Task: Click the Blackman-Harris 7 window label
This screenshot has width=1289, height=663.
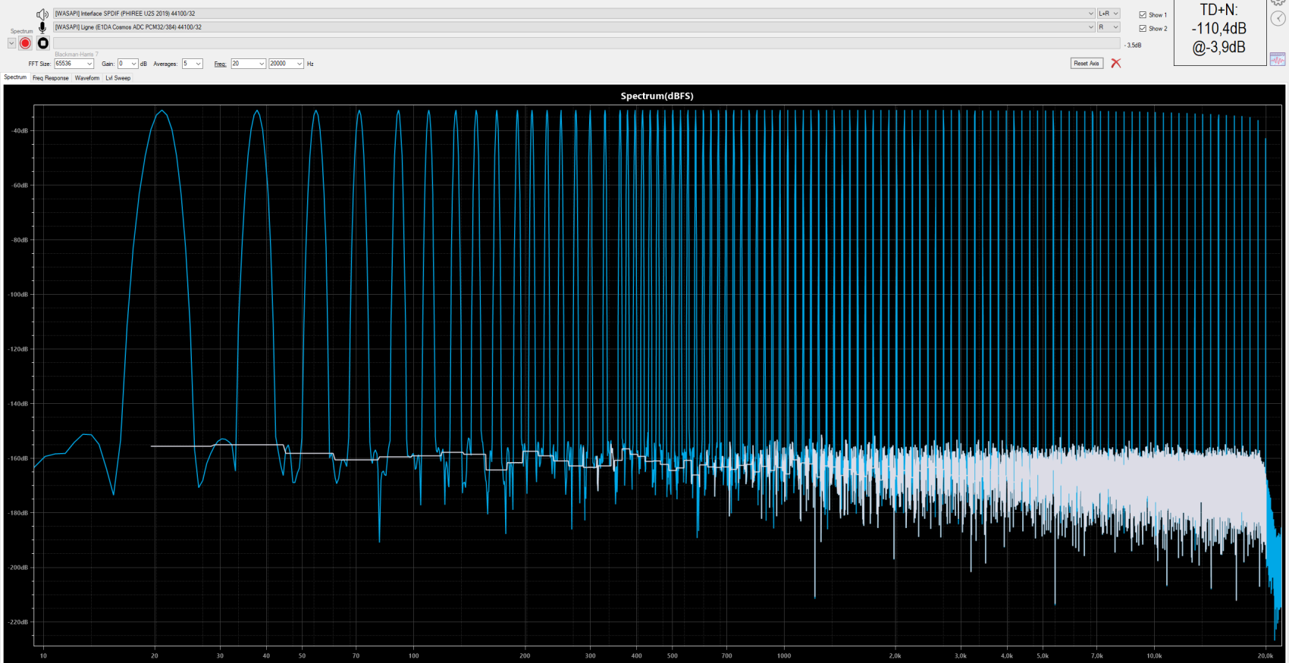Action: [x=77, y=55]
